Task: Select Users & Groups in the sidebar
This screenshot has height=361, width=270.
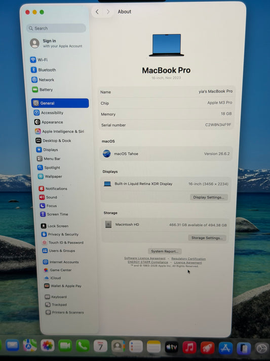Action: 59,251
